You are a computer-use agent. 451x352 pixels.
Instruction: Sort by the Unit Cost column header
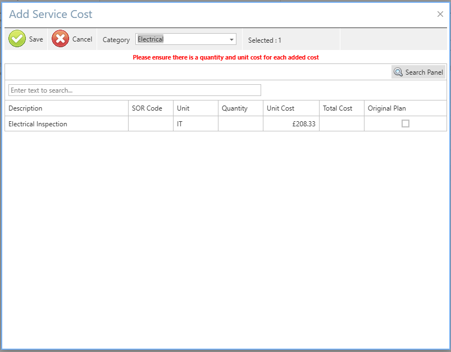[290, 108]
